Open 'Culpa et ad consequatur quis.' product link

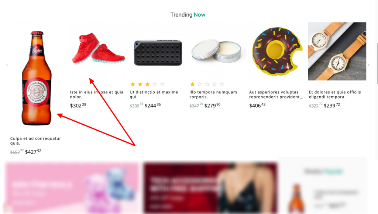36,141
